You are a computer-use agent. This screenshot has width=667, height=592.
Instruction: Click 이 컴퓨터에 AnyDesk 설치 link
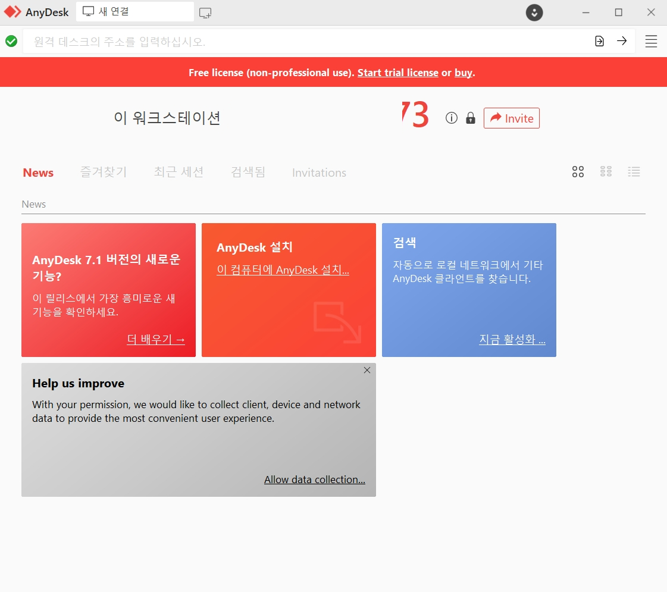point(283,270)
